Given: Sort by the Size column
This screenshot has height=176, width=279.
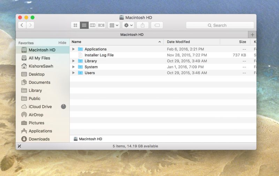Looking at the screenshot, I should point(235,42).
